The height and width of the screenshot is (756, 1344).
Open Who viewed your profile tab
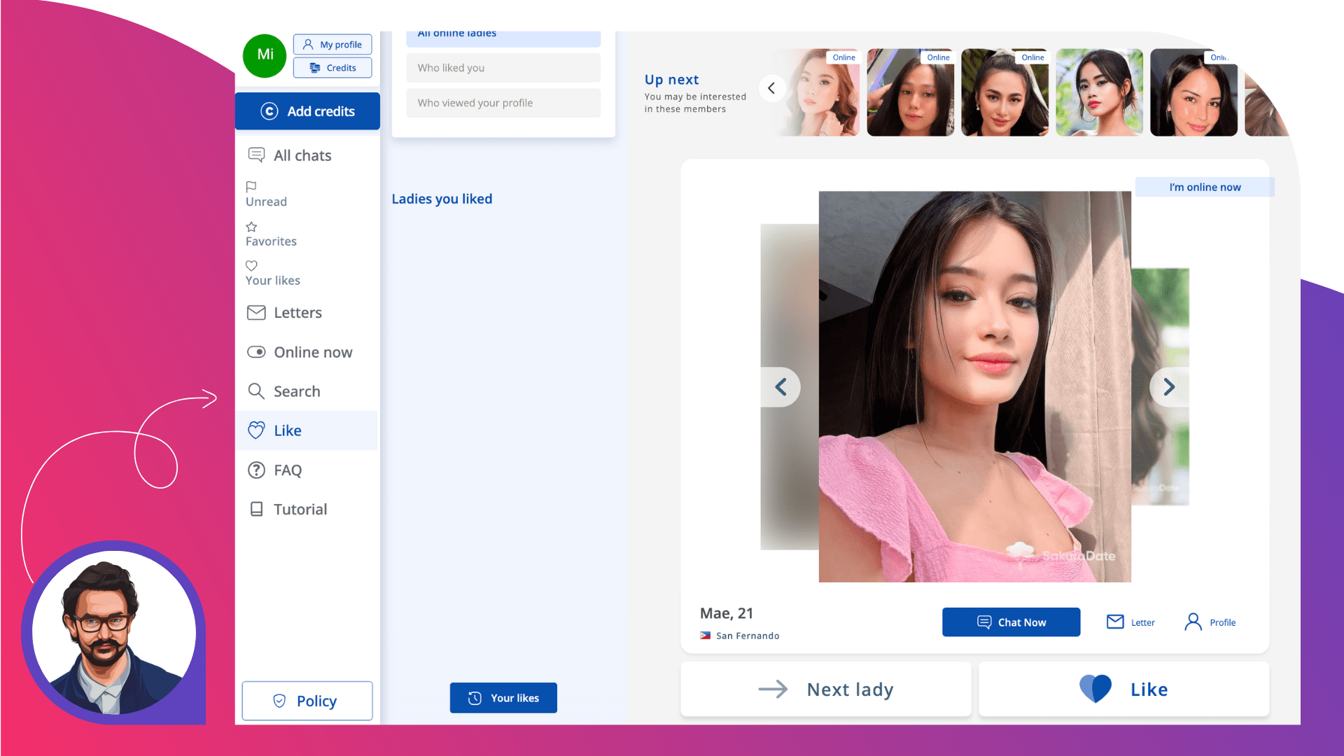503,102
